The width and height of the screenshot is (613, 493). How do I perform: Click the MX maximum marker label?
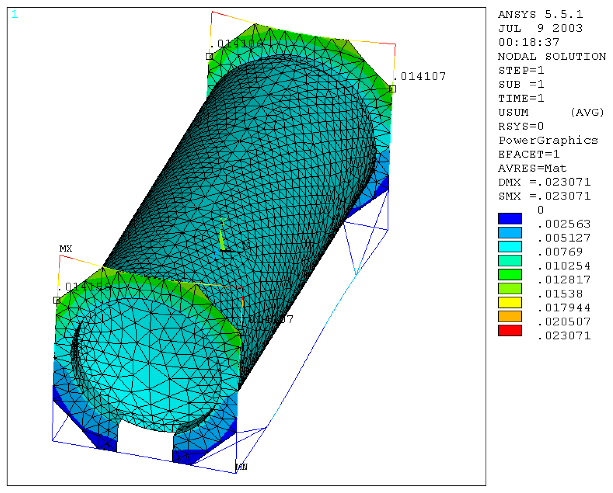coord(66,248)
